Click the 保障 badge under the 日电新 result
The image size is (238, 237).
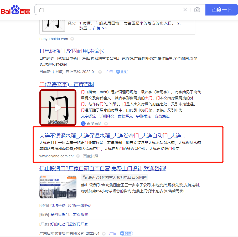tap(122, 72)
